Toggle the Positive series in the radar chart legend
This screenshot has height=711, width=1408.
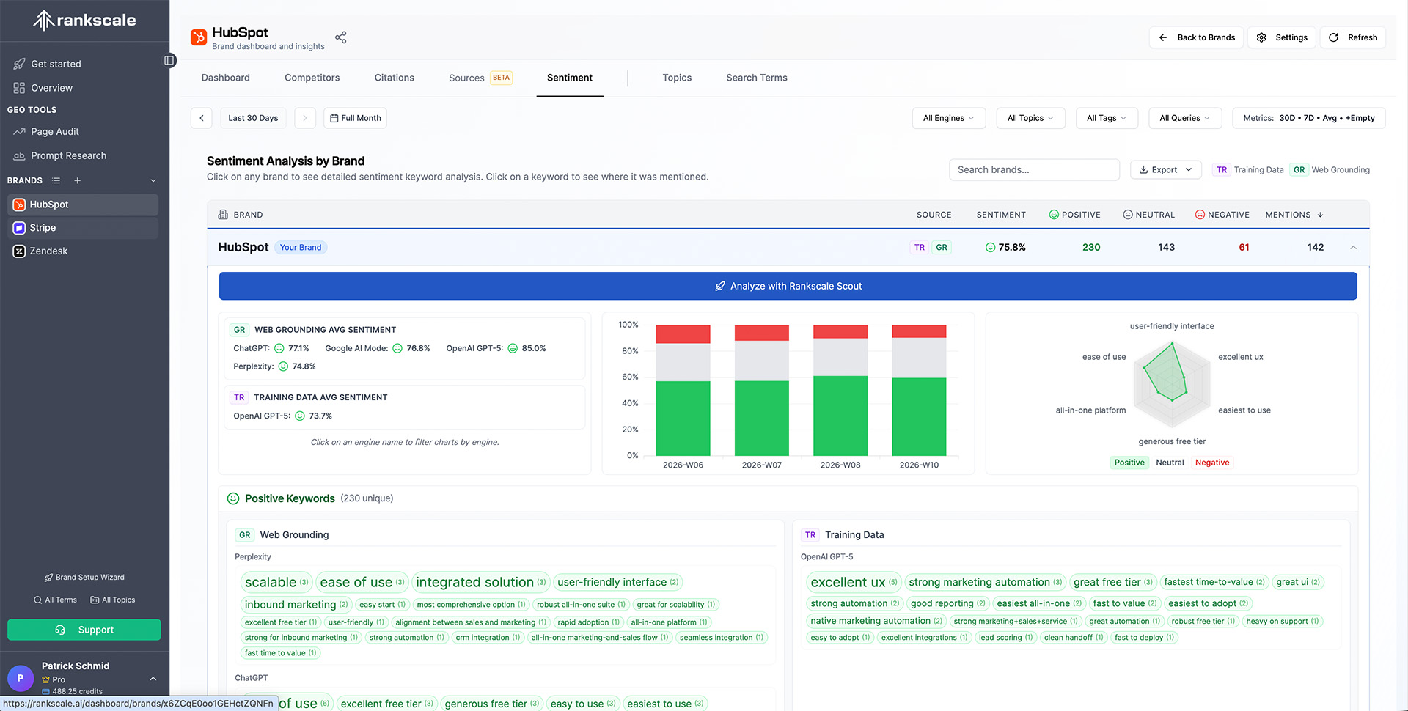(1129, 463)
